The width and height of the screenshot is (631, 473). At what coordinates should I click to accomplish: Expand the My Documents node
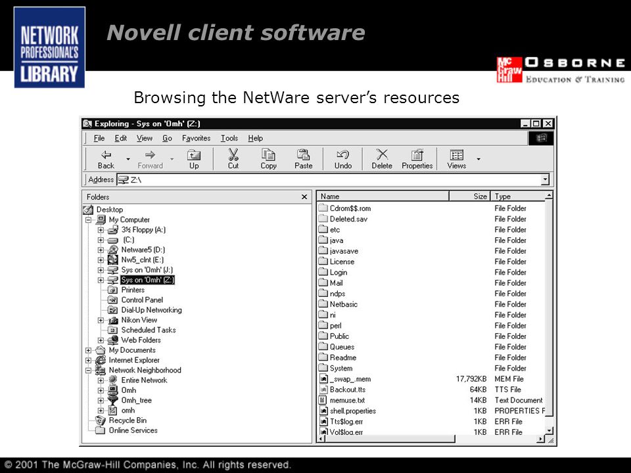tap(89, 350)
